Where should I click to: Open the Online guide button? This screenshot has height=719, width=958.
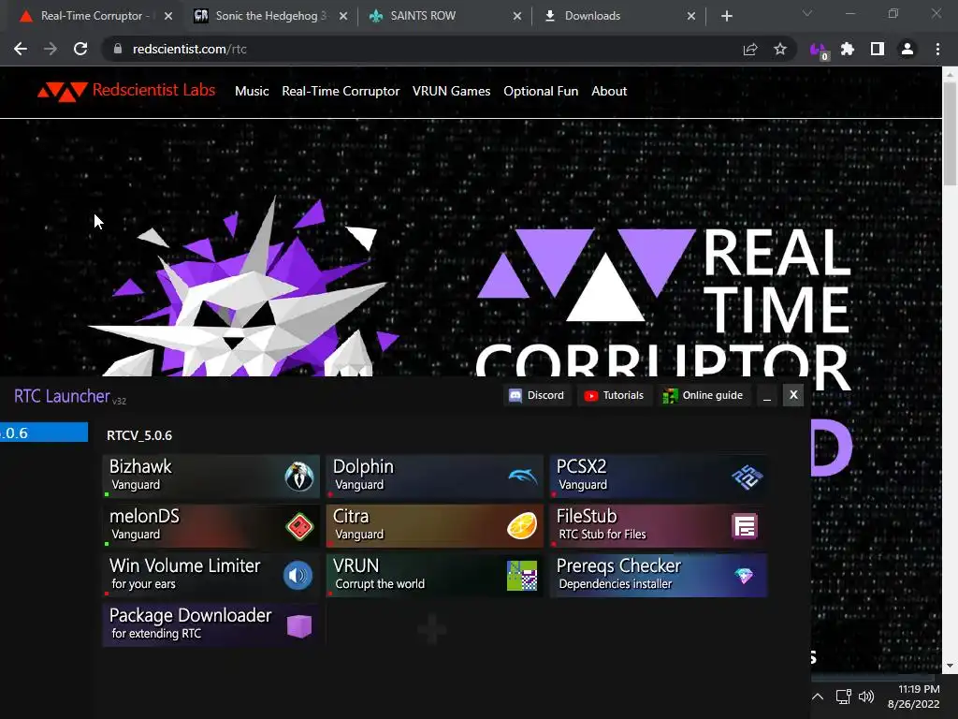pyautogui.click(x=704, y=396)
